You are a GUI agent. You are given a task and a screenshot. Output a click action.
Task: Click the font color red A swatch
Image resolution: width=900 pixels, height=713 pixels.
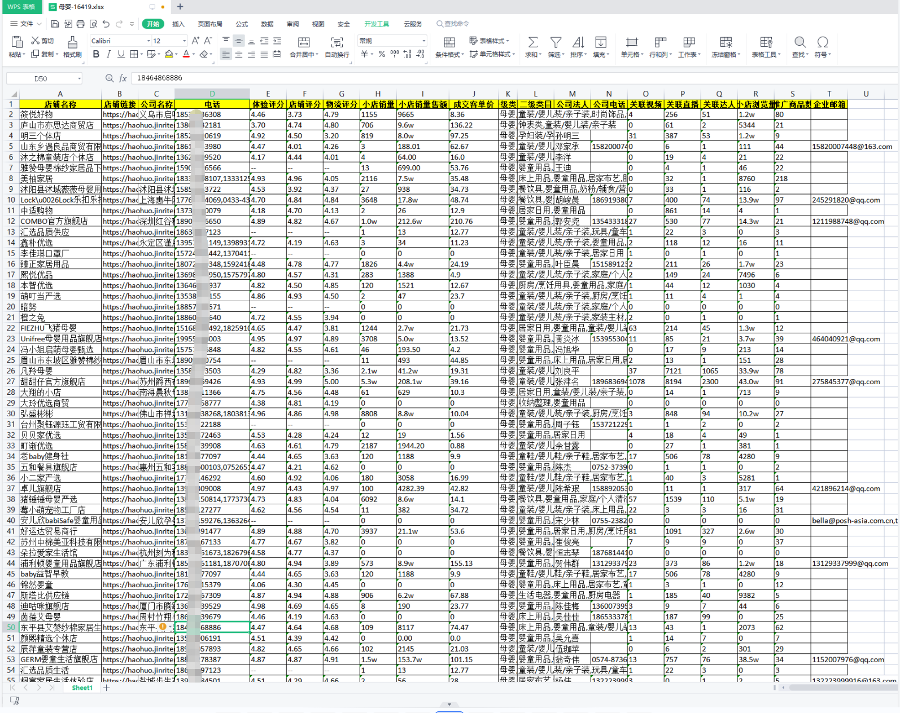coord(186,54)
